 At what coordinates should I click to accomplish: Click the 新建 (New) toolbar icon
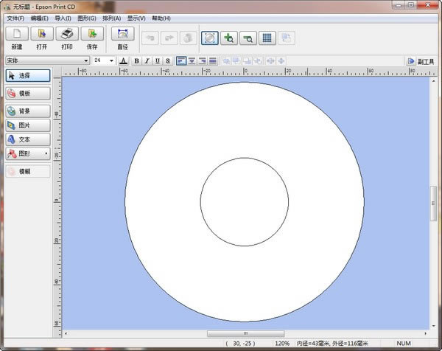click(17, 35)
